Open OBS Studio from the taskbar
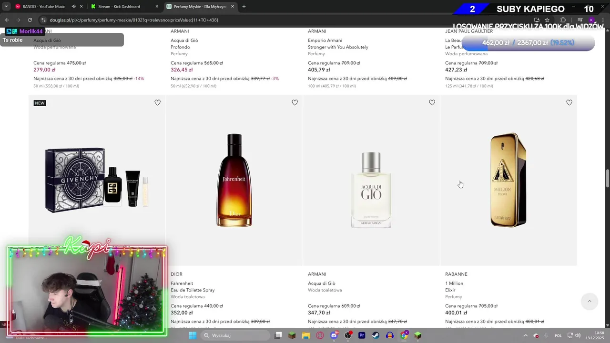Image resolution: width=610 pixels, height=343 pixels. [x=348, y=335]
